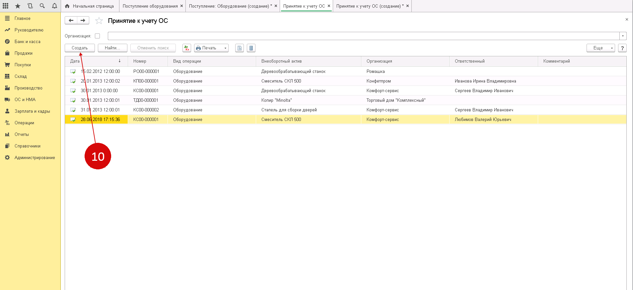This screenshot has width=633, height=290.
Task: Toggle the Организация filter checkbox
Action: [x=98, y=36]
